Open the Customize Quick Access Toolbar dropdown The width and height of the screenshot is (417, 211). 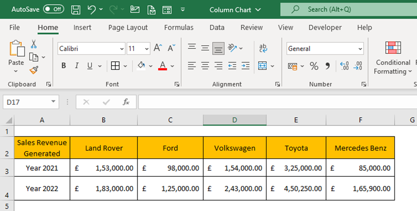pyautogui.click(x=183, y=10)
